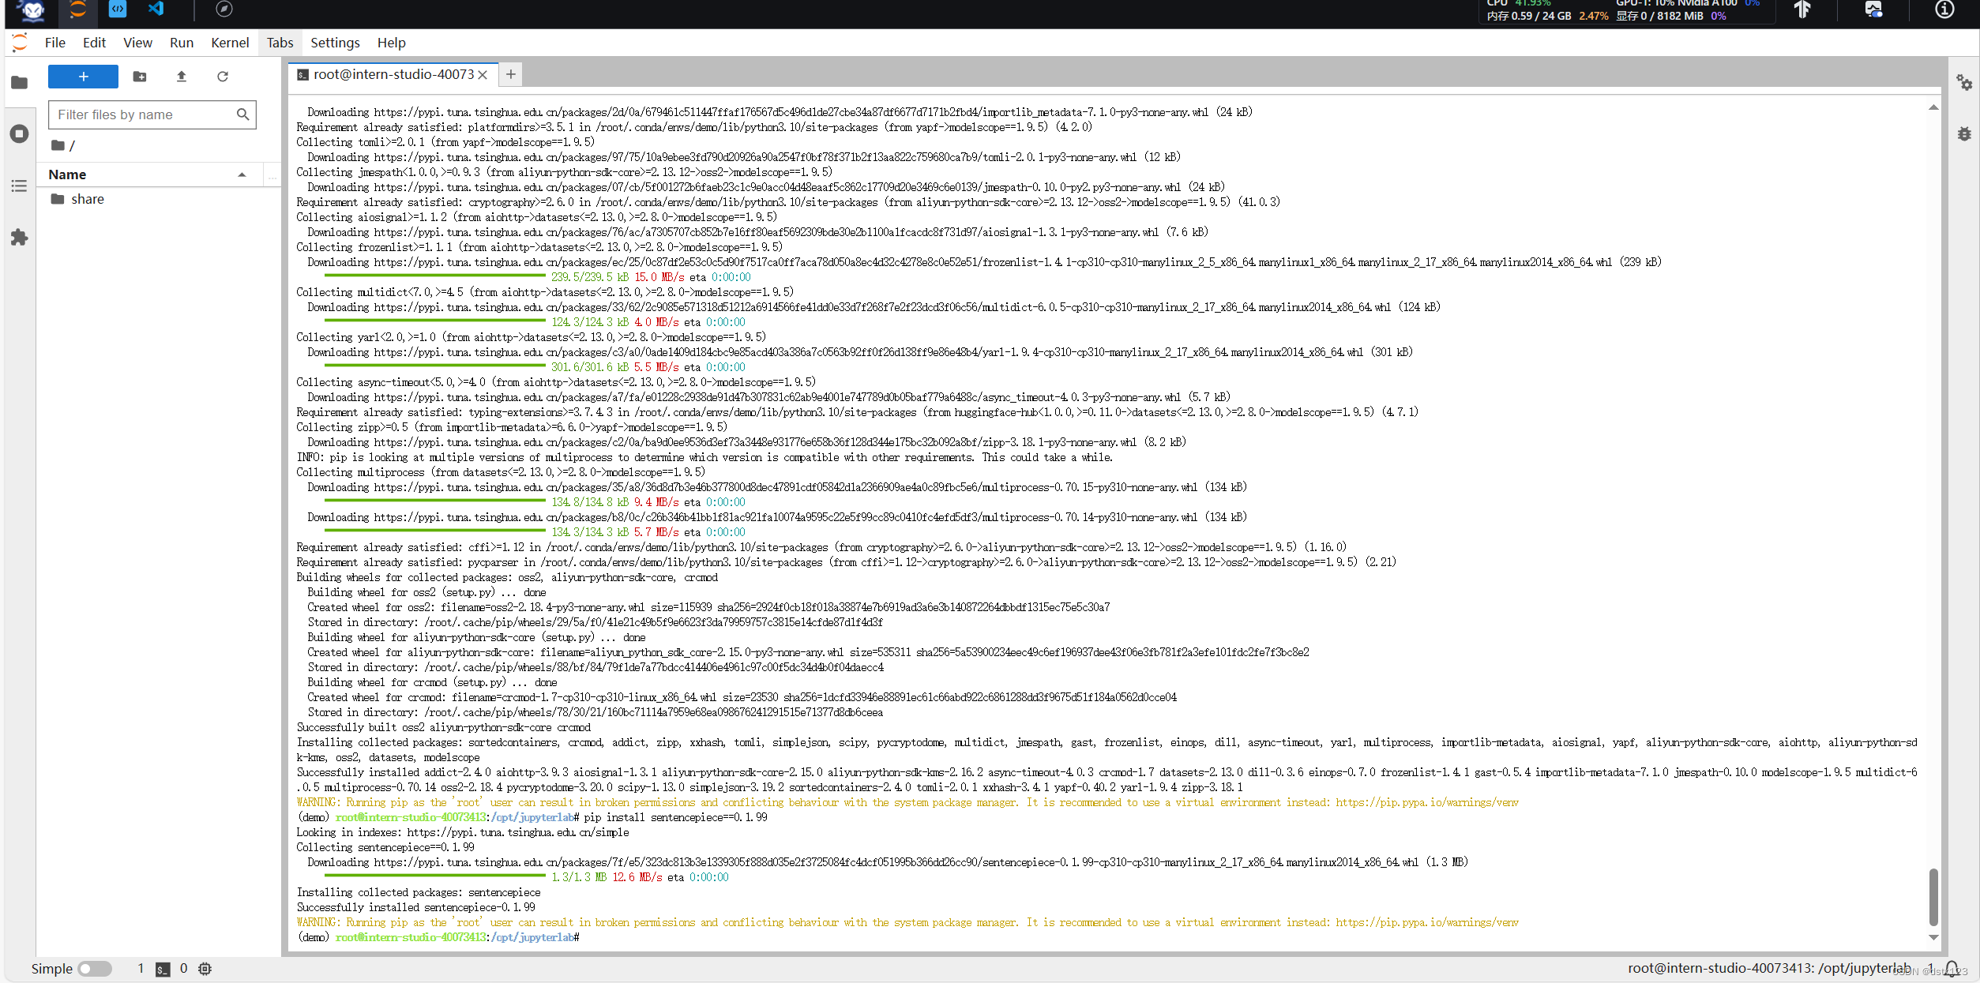Click the Upload Files icon
This screenshot has height=983, width=1980.
[x=181, y=77]
